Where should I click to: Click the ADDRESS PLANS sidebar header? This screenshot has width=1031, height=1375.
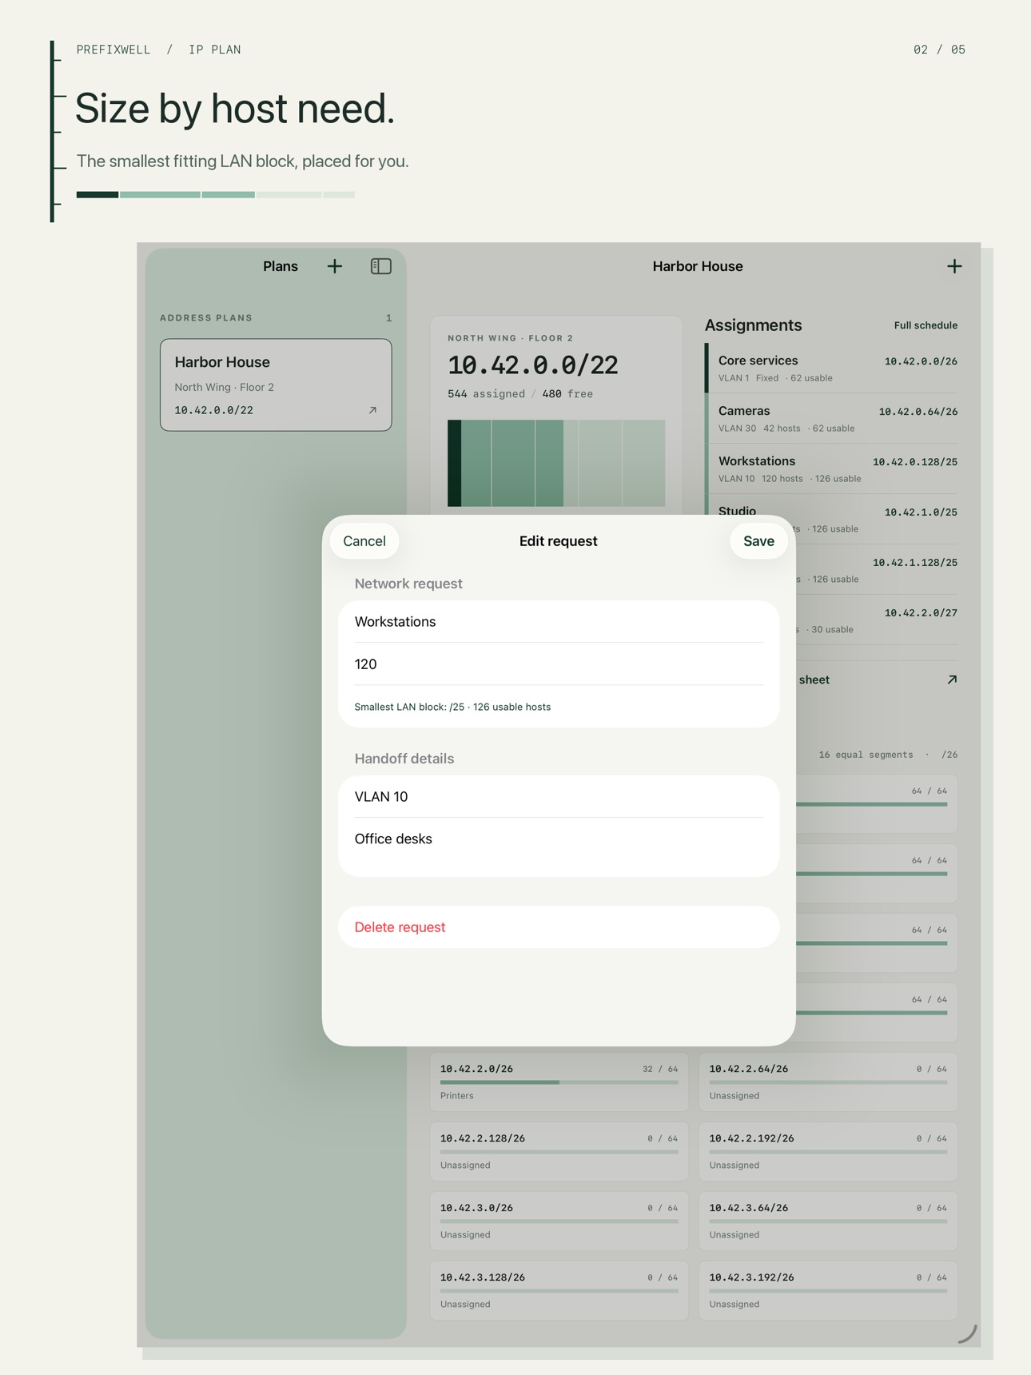(x=206, y=318)
